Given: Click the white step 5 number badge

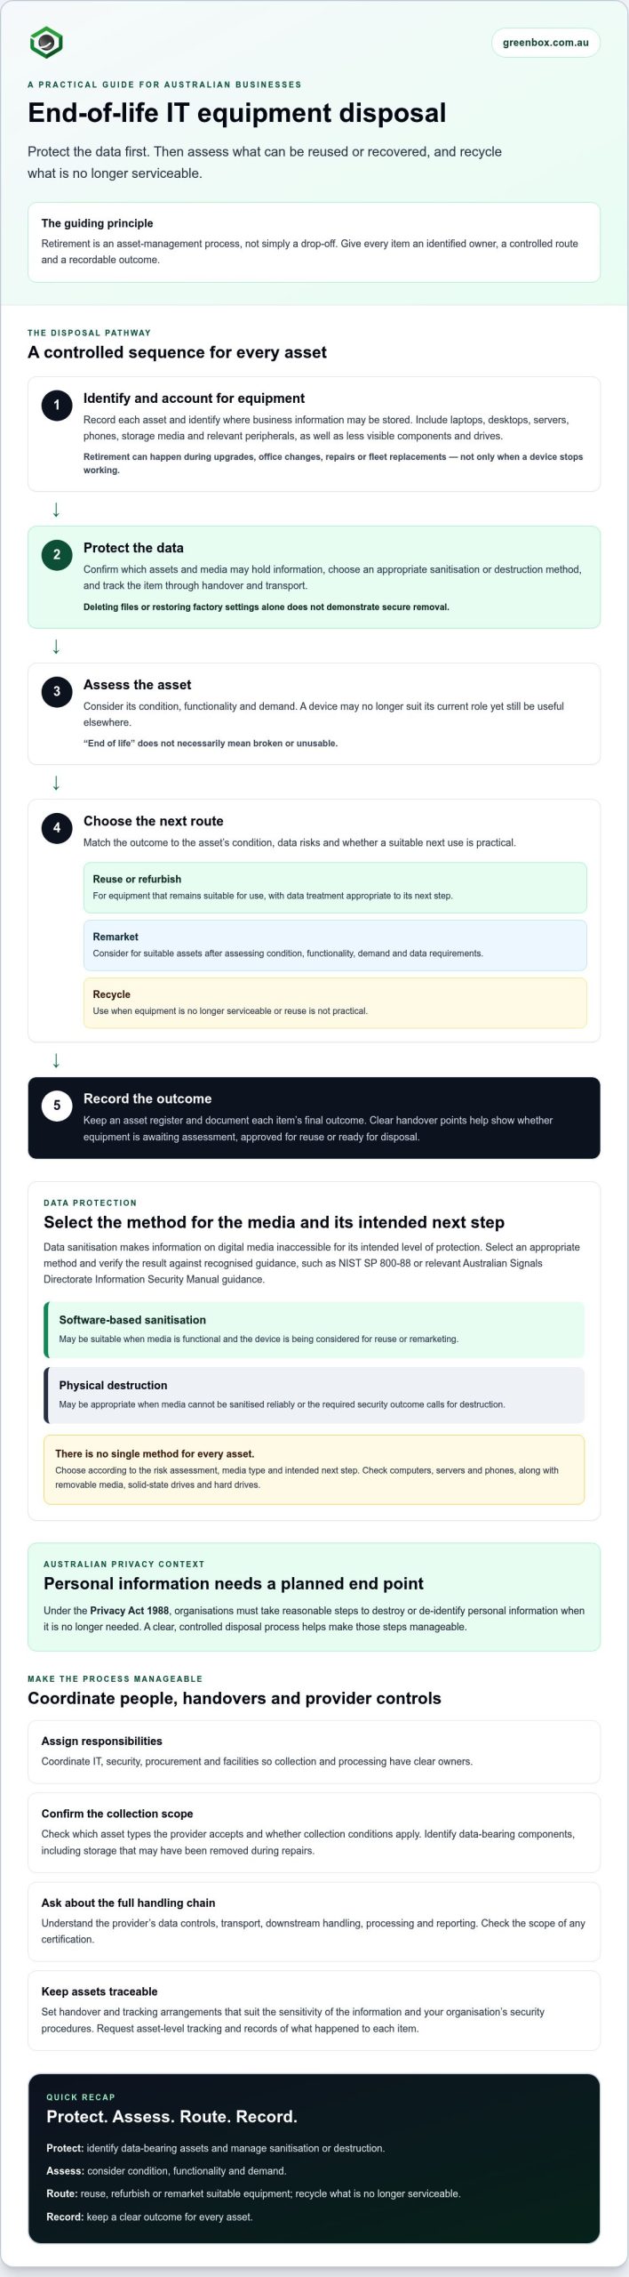Looking at the screenshot, I should coord(57,1105).
